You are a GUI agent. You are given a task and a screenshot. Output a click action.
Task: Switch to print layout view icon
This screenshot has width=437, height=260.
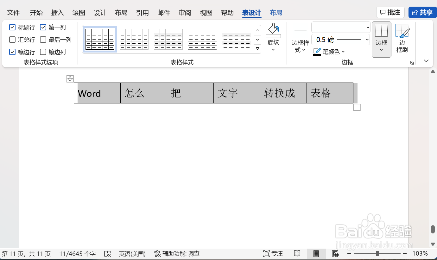[316, 254]
